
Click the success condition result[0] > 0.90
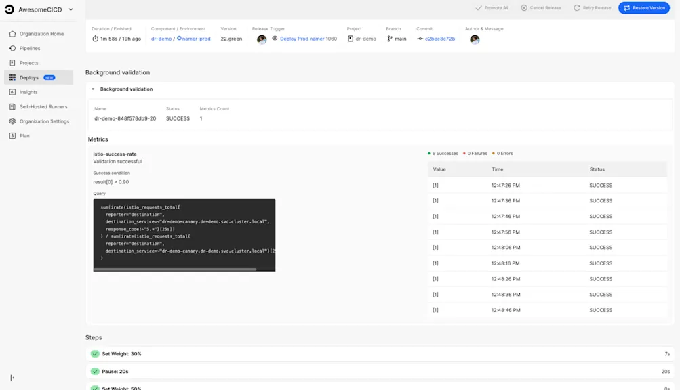(x=111, y=182)
